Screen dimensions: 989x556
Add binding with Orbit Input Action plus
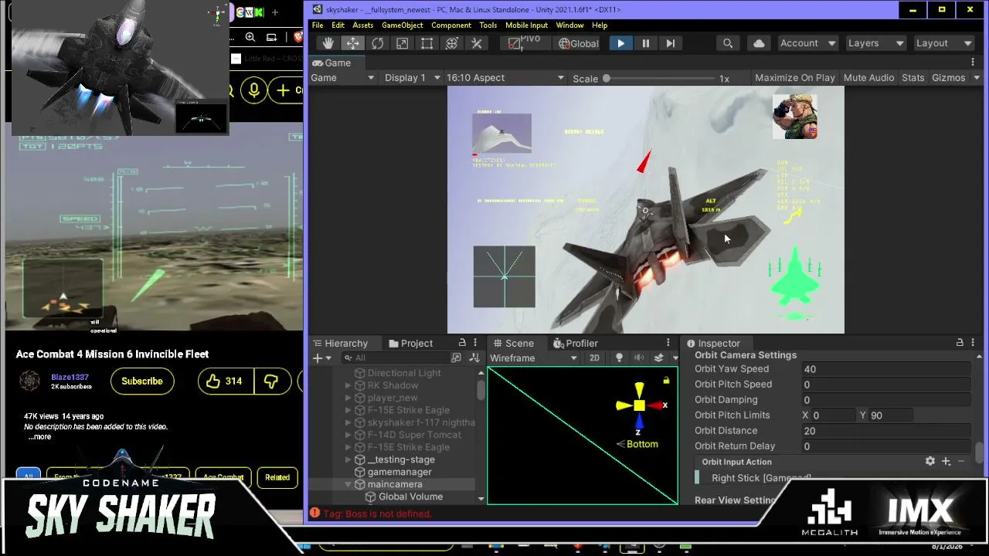pos(946,461)
